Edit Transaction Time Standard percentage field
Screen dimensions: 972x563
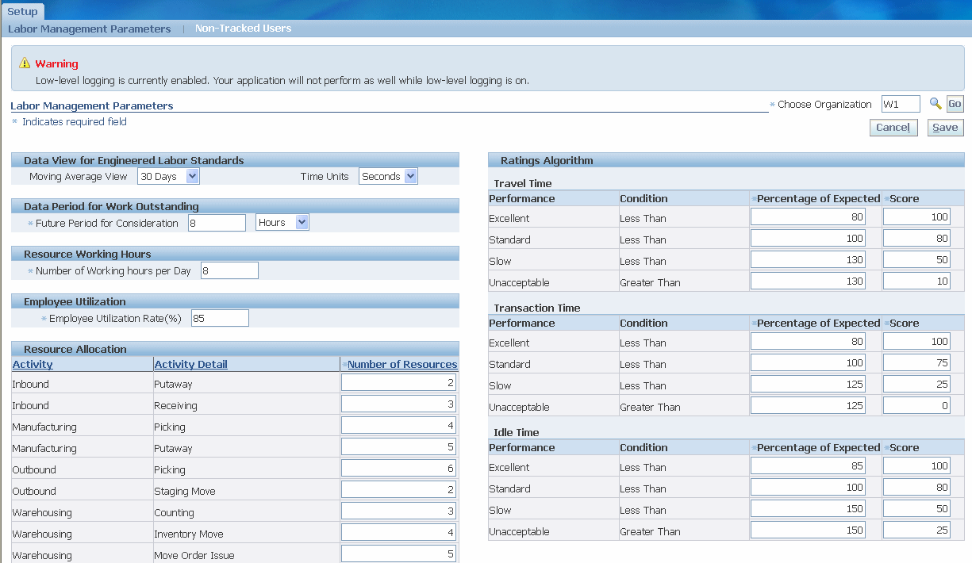[808, 363]
